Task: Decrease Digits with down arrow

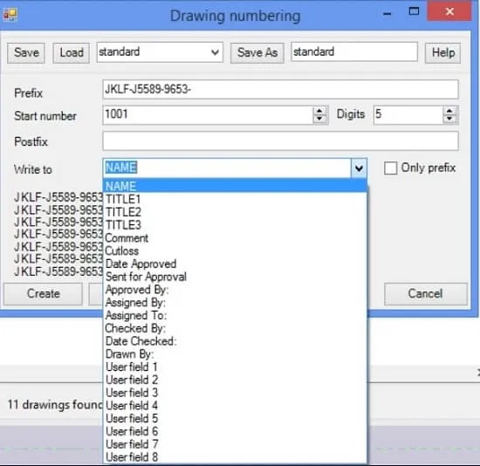Action: point(449,119)
